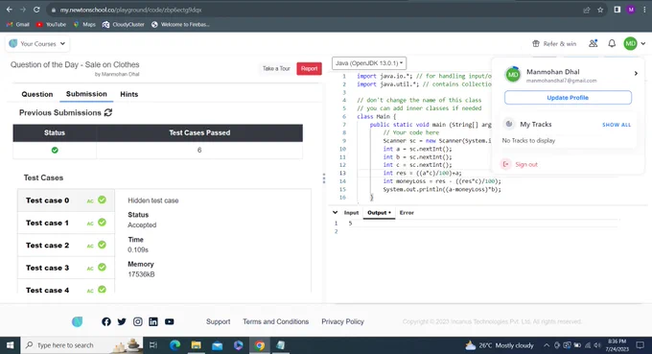The height and width of the screenshot is (354, 652).
Task: Open the LinkedIn footer icon
Action: click(x=153, y=321)
